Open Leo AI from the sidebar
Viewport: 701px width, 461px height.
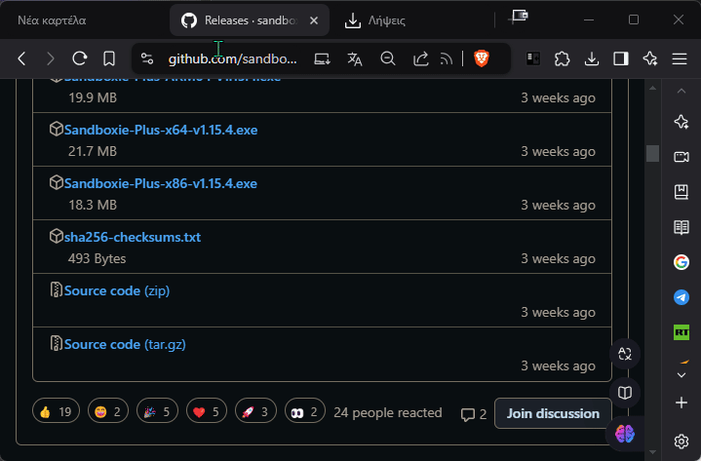coord(682,122)
